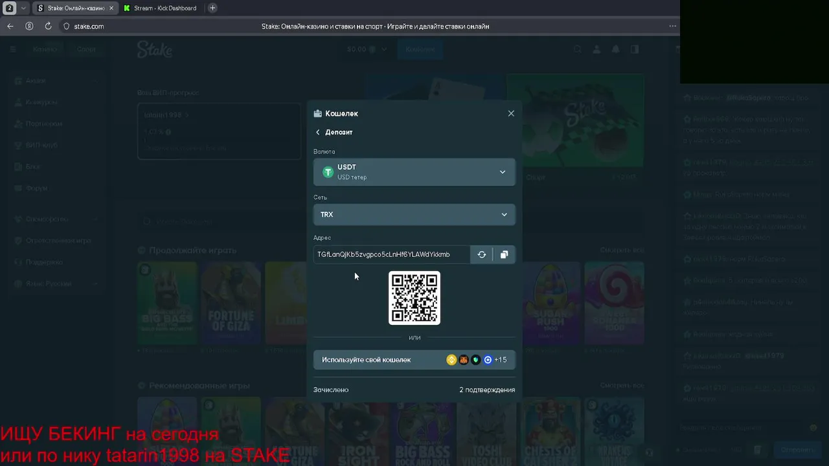The image size is (829, 466).
Task: Select the Казино tab in sidebar header
Action: click(45, 49)
